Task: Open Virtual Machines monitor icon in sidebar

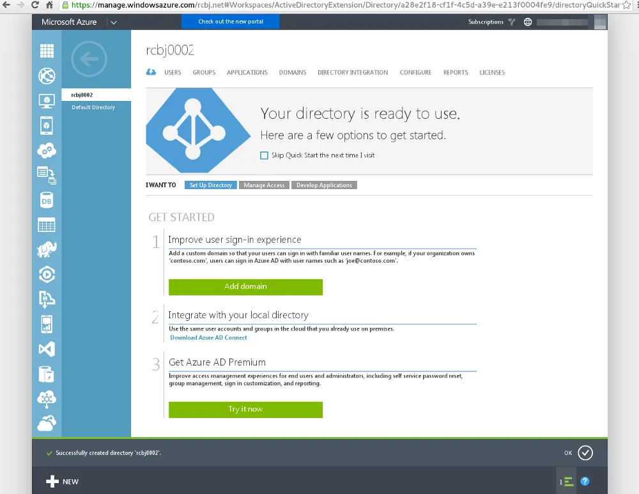Action: [47, 101]
